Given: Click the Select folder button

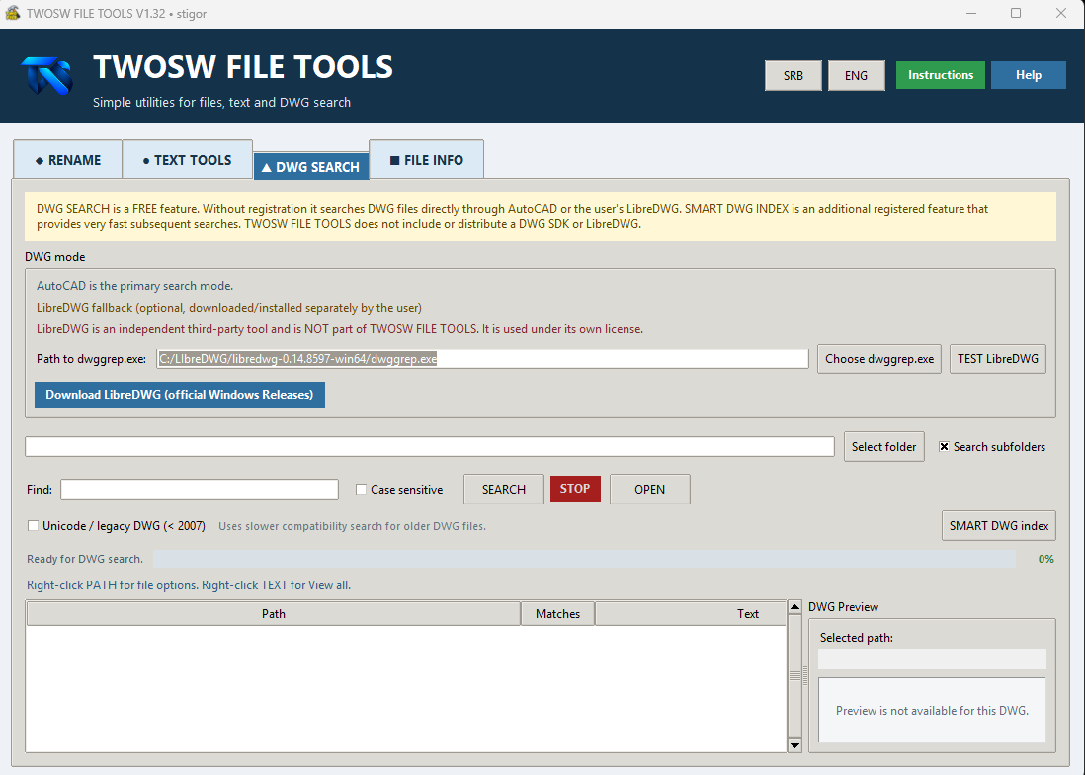Looking at the screenshot, I should pyautogui.click(x=883, y=446).
